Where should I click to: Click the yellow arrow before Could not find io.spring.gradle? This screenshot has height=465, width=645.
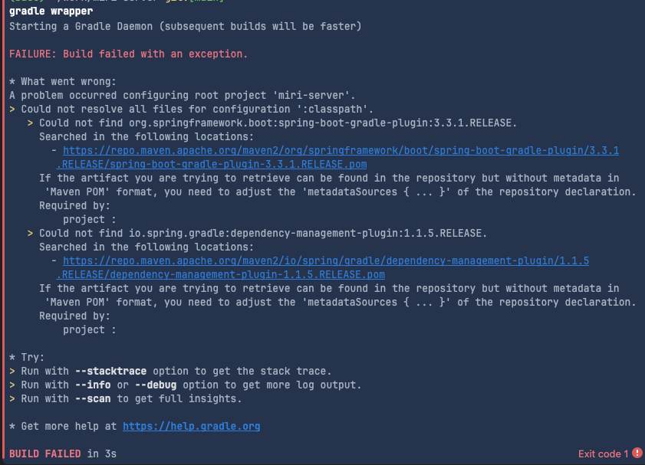(x=30, y=234)
